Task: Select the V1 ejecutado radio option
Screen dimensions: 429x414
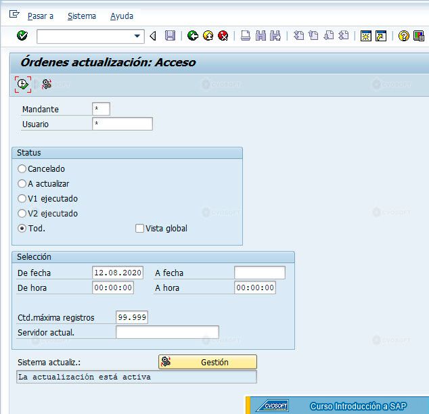Action: click(22, 198)
